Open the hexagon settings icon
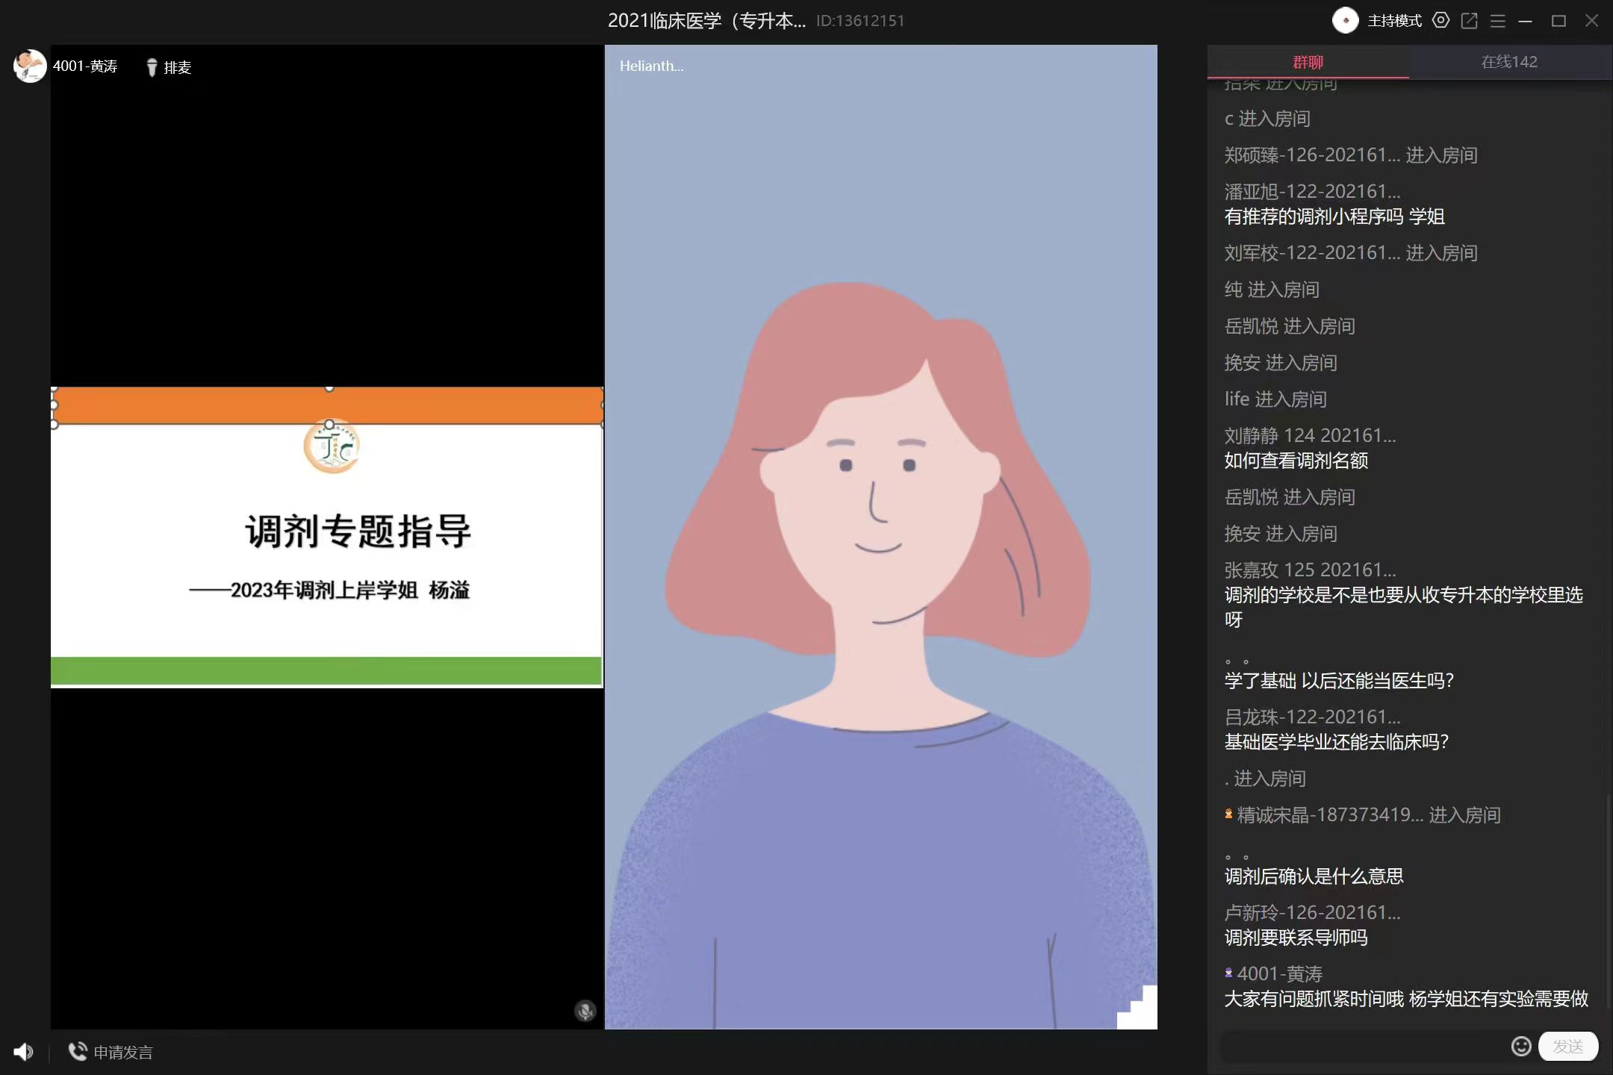This screenshot has height=1075, width=1613. coord(1440,21)
